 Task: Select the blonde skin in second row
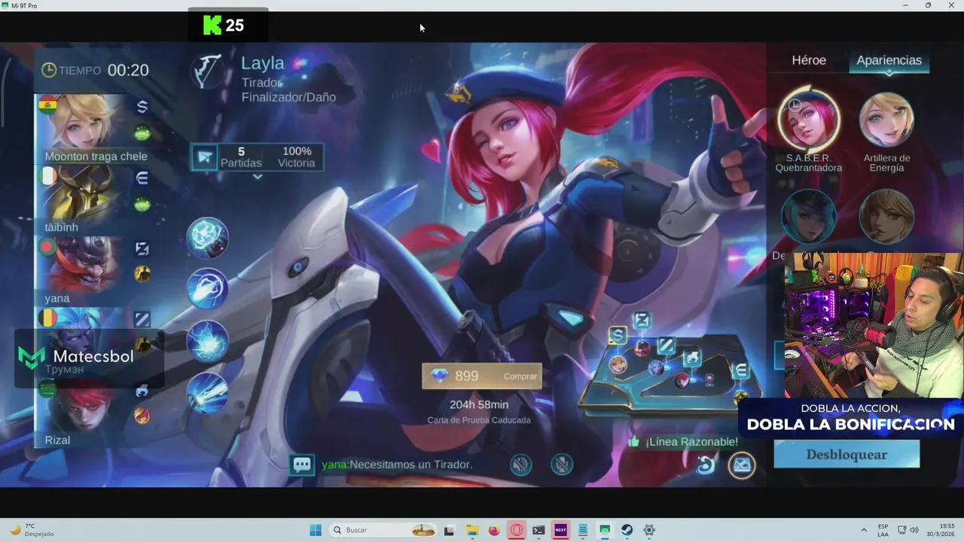click(887, 216)
